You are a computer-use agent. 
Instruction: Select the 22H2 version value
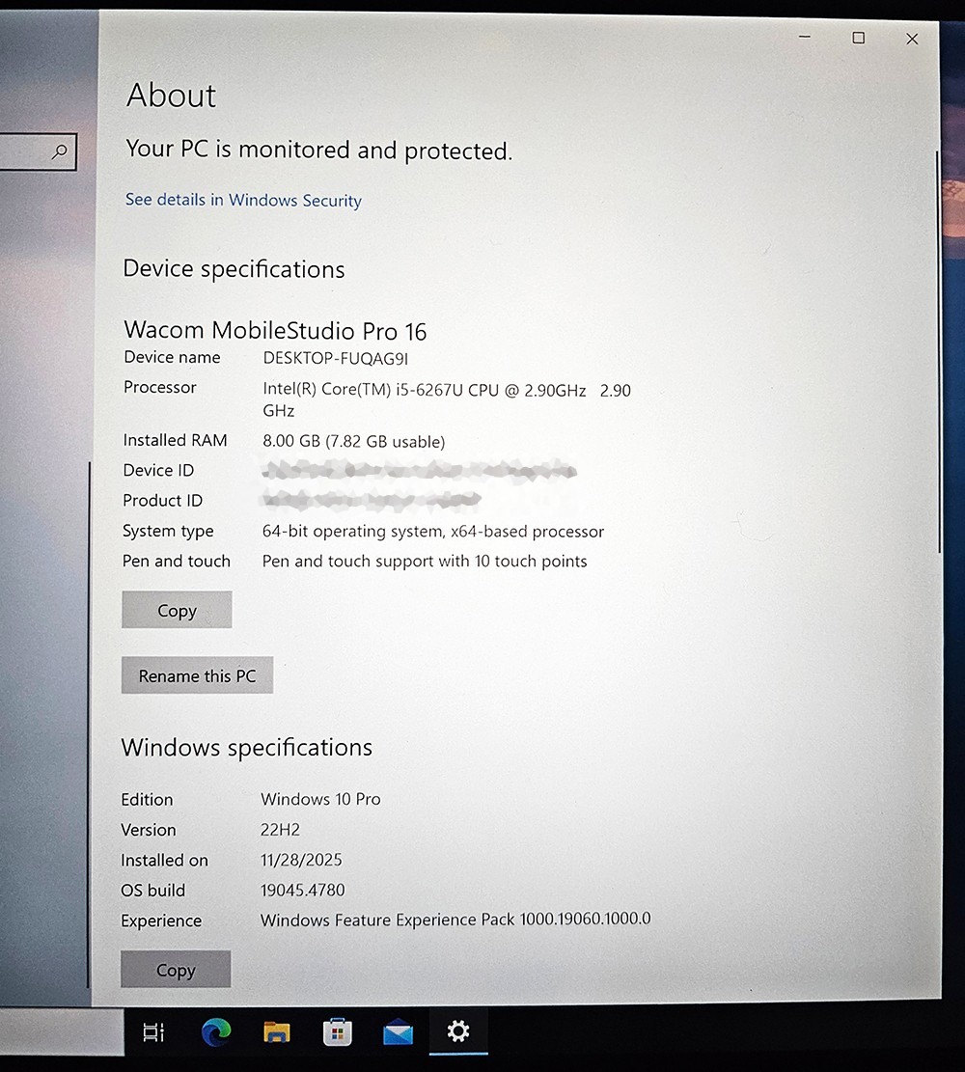pos(280,829)
